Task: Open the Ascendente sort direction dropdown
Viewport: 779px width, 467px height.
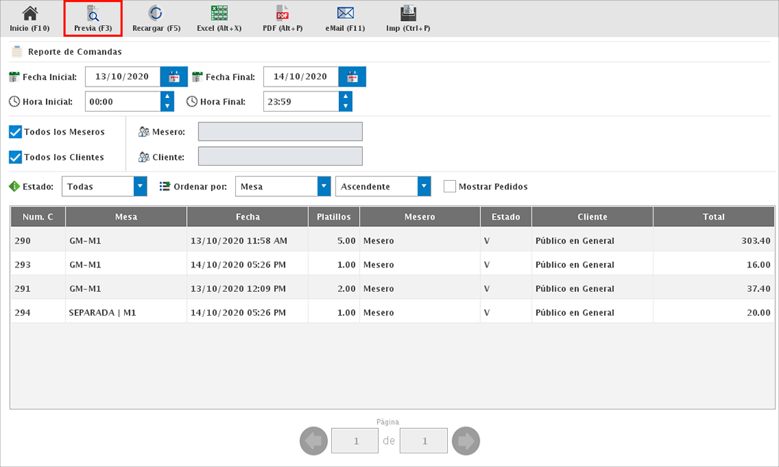Action: [x=424, y=187]
